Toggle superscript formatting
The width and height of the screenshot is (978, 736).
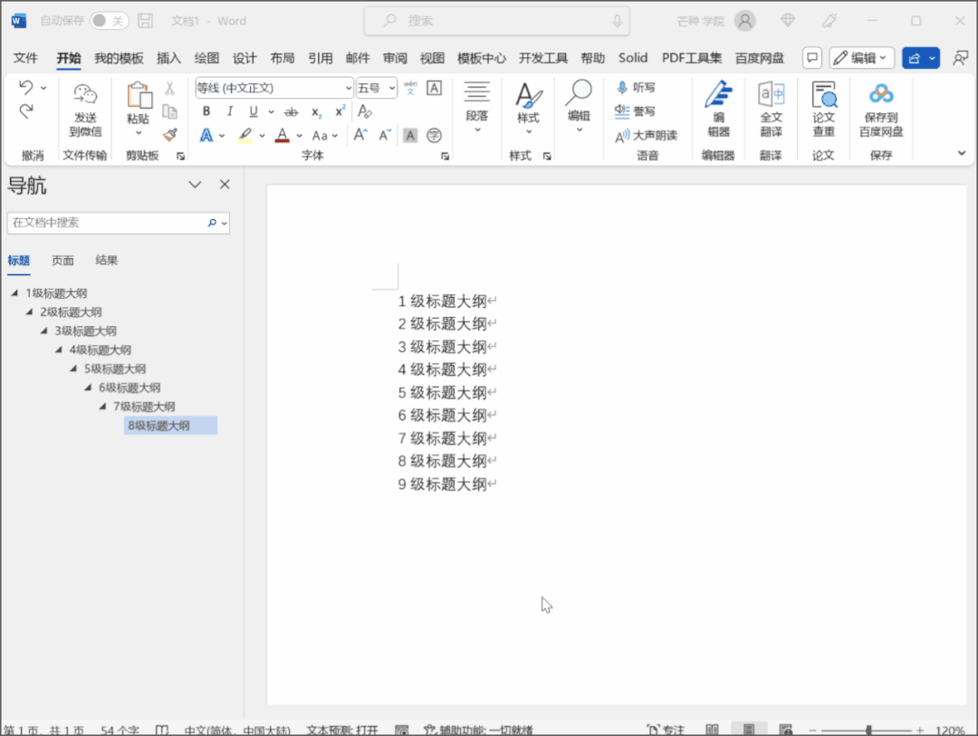[340, 111]
